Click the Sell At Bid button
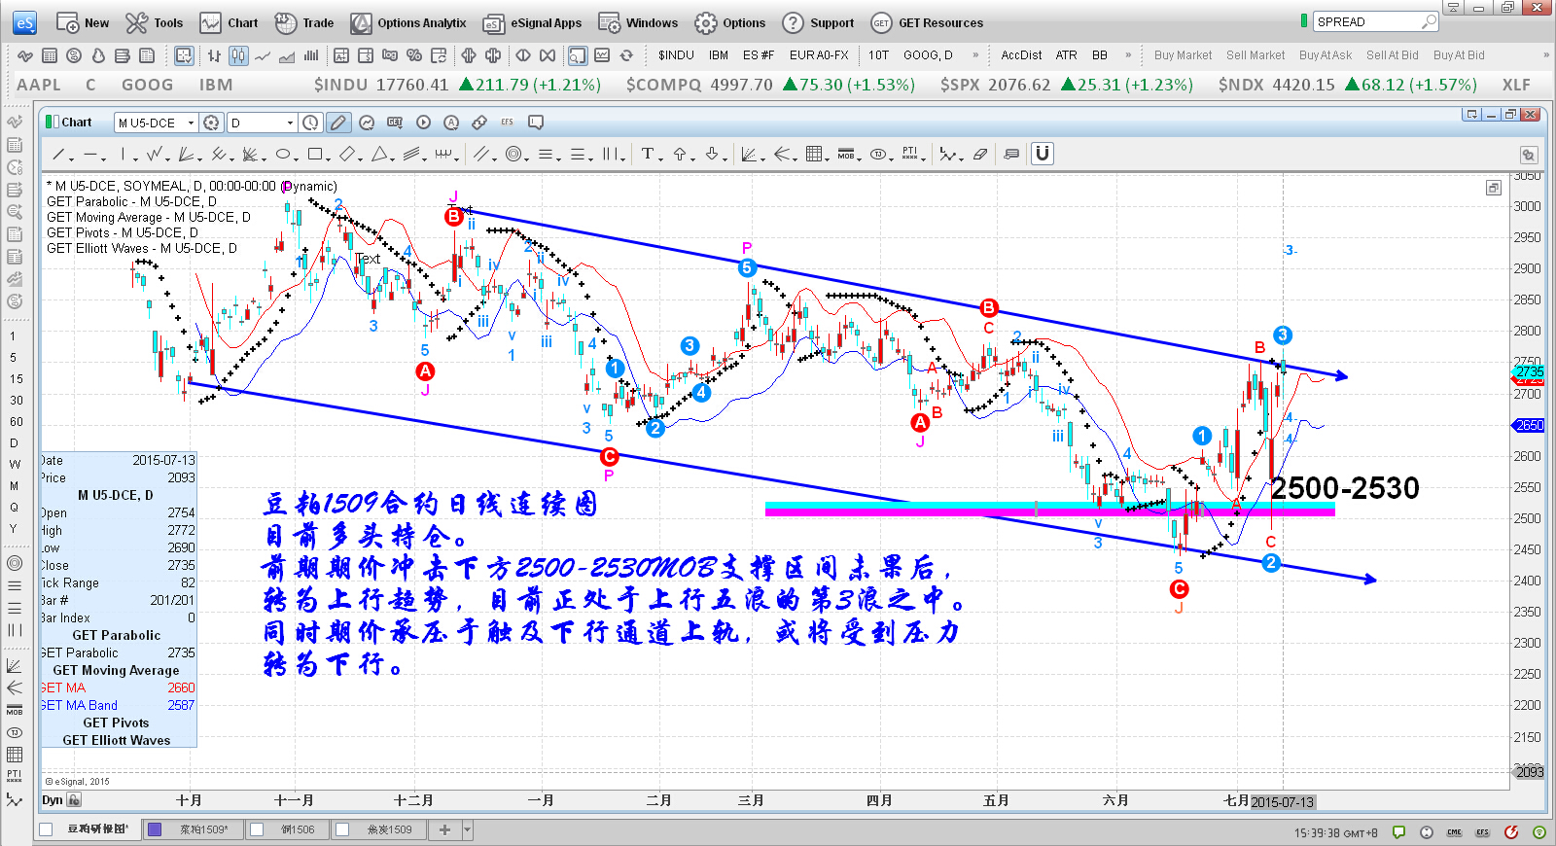This screenshot has width=1556, height=846. pyautogui.click(x=1393, y=55)
